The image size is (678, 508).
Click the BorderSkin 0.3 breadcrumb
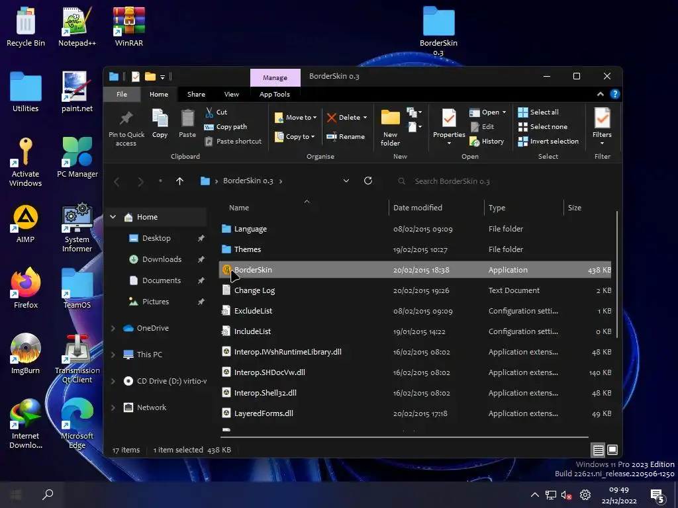(x=248, y=181)
